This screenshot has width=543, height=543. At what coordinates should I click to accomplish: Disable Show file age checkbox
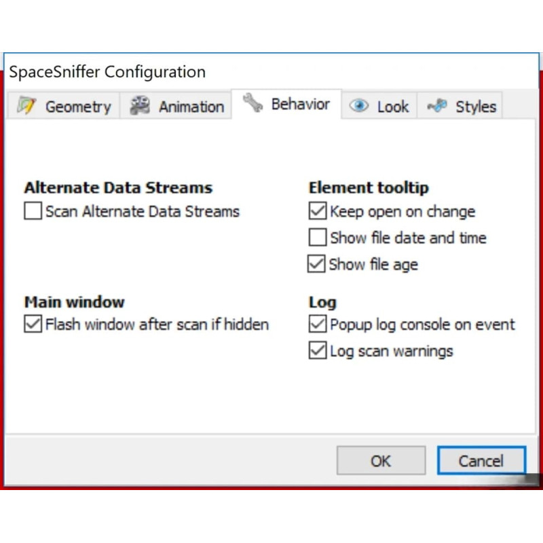click(x=316, y=264)
